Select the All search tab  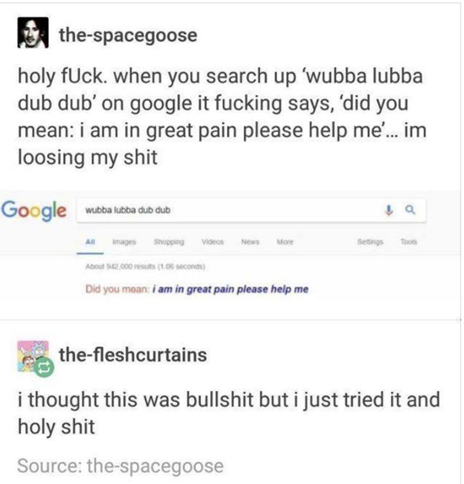click(90, 242)
